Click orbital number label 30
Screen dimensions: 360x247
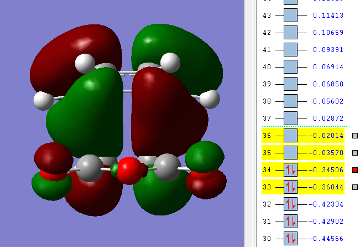[x=267, y=239]
